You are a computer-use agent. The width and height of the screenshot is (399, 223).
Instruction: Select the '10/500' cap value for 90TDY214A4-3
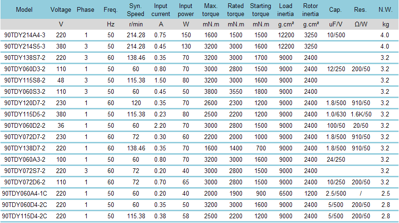[x=336, y=35]
